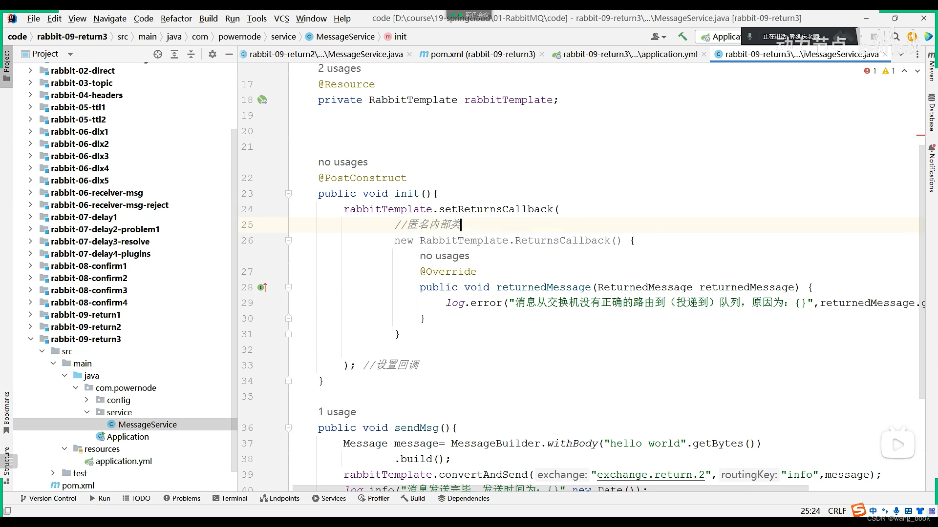This screenshot has height=527, width=938.
Task: Expand the rabbit-08-confirm1 module
Action: pos(30,266)
